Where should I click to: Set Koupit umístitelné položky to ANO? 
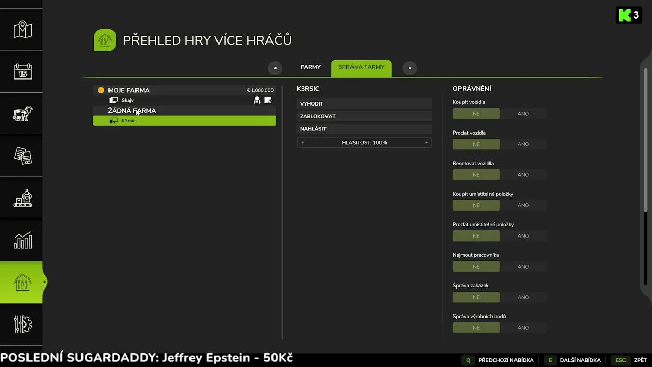pos(523,205)
